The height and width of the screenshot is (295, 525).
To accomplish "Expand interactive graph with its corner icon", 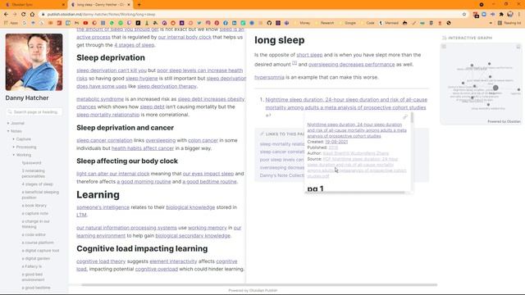I will pyautogui.click(x=518, y=47).
